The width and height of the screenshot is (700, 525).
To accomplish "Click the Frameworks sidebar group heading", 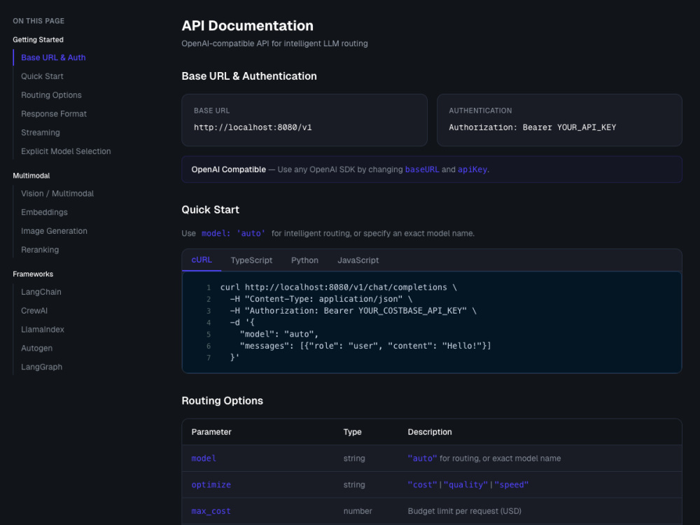I will pyautogui.click(x=33, y=274).
